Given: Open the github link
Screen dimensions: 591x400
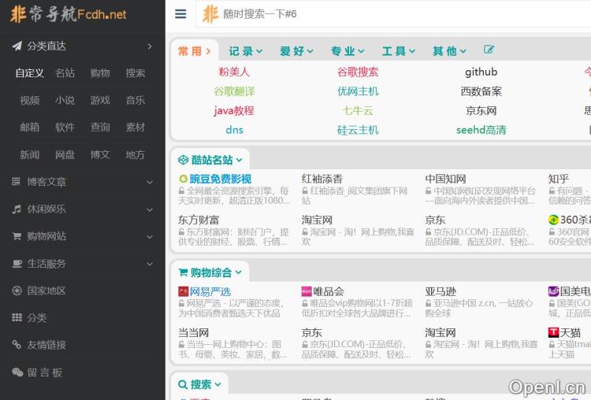Looking at the screenshot, I should 481,72.
